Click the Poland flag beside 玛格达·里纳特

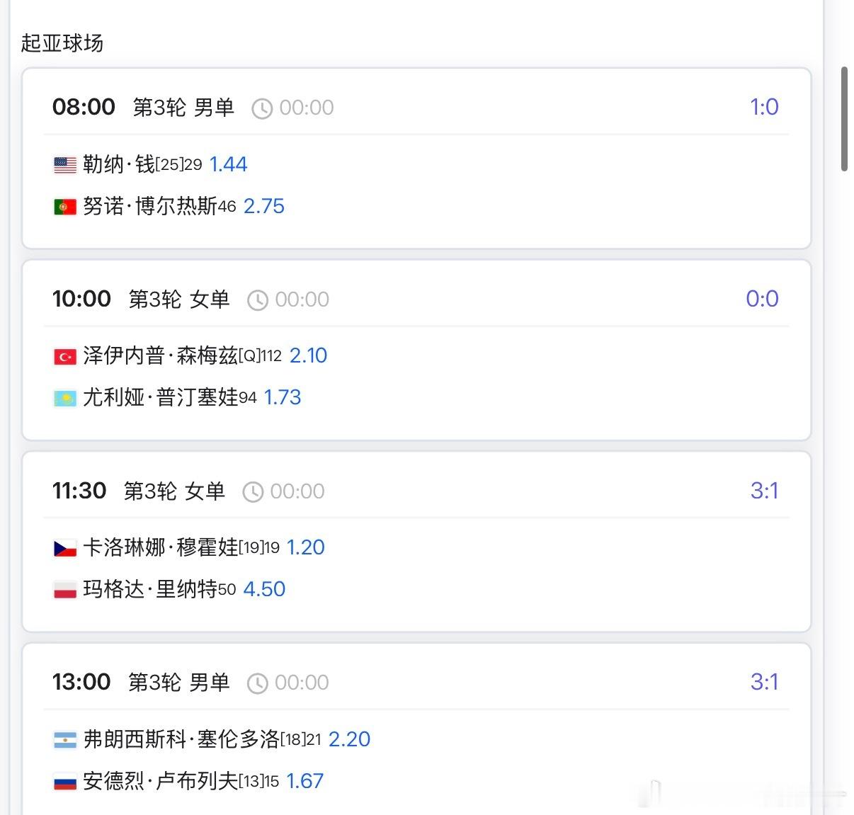pyautogui.click(x=65, y=590)
